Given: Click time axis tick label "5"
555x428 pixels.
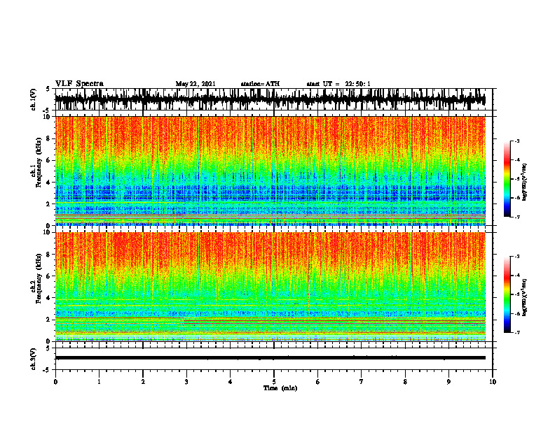Looking at the screenshot, I should [x=274, y=382].
